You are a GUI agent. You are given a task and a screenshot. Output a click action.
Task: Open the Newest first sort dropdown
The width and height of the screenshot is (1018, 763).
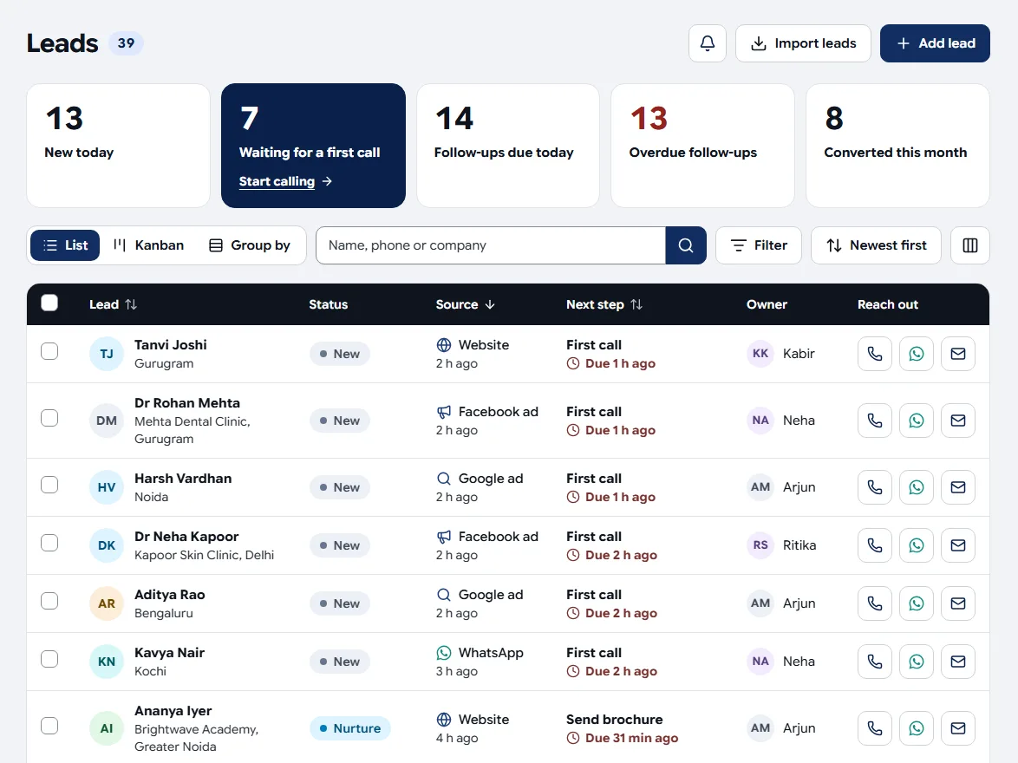[x=876, y=245]
